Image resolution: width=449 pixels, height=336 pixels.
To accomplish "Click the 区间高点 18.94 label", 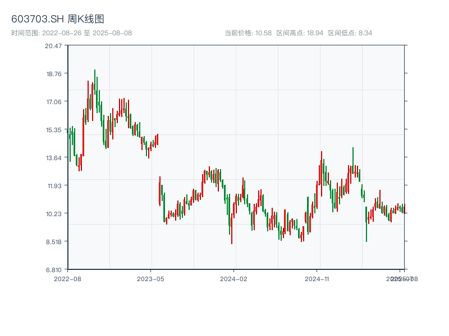I will point(300,33).
